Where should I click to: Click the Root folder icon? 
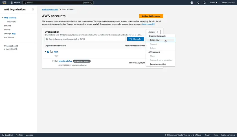click(51, 52)
